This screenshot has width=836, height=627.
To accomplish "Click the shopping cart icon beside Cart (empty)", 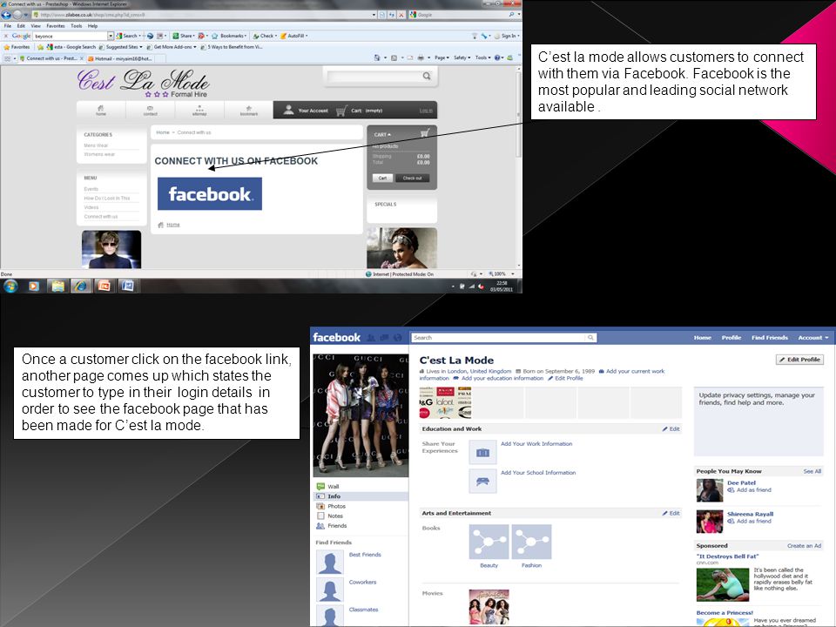I will (341, 111).
